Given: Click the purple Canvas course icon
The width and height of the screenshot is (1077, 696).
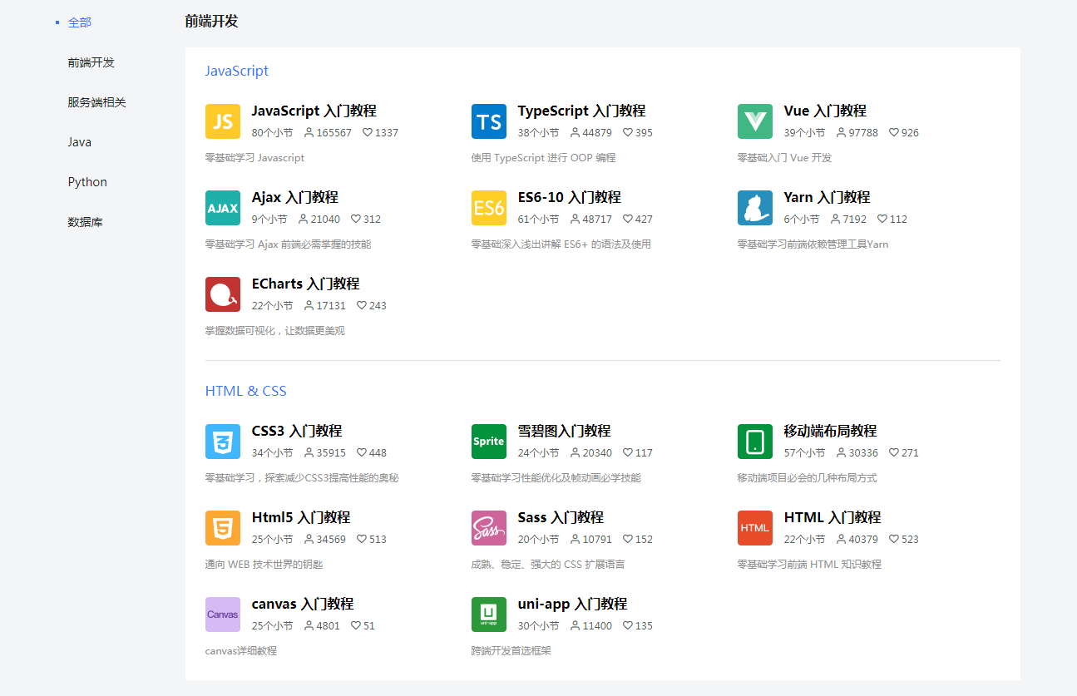Looking at the screenshot, I should click(x=222, y=615).
